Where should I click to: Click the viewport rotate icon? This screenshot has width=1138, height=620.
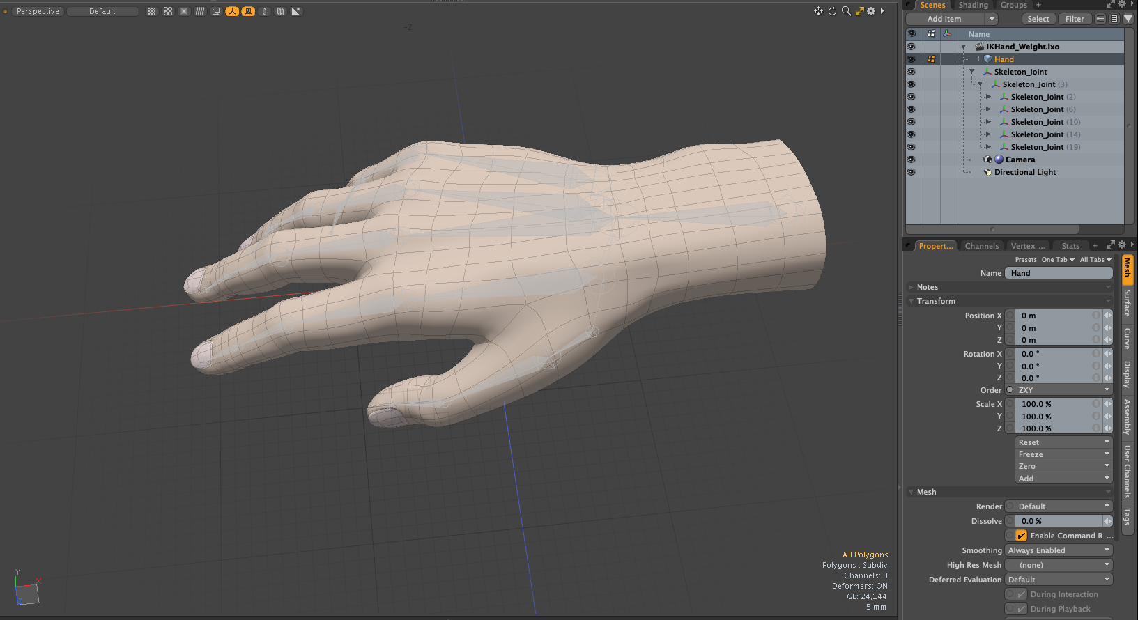click(832, 11)
